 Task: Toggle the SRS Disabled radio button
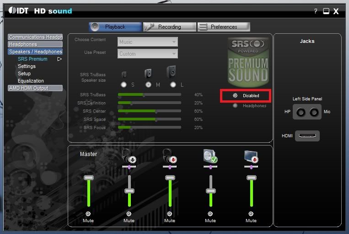235,95
